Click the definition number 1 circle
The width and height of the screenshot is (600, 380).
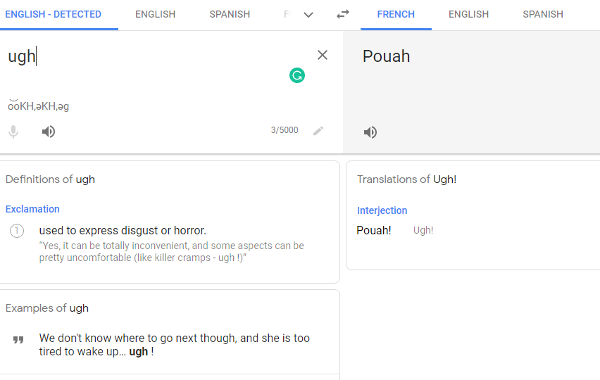coord(17,231)
